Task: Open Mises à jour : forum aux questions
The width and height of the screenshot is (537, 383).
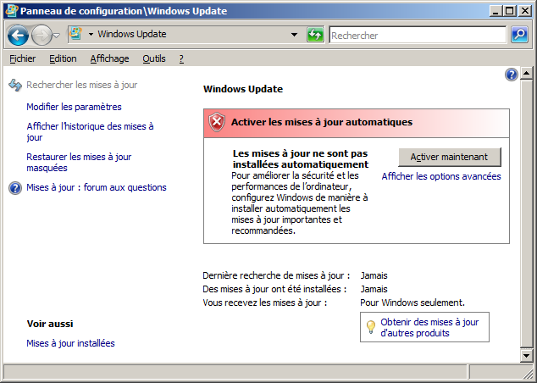Action: [x=97, y=187]
